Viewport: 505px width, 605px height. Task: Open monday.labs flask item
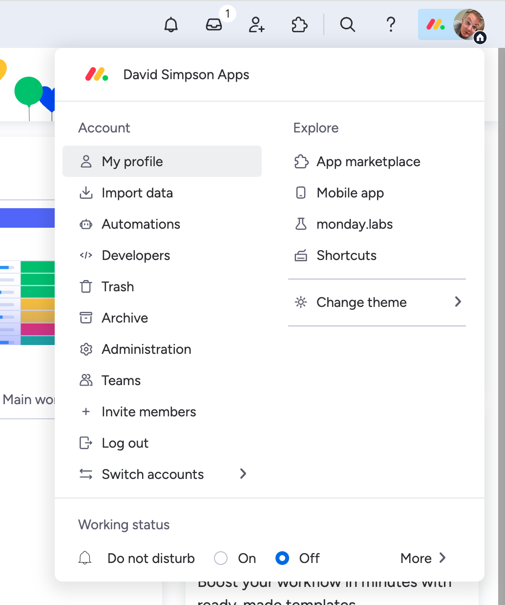355,224
